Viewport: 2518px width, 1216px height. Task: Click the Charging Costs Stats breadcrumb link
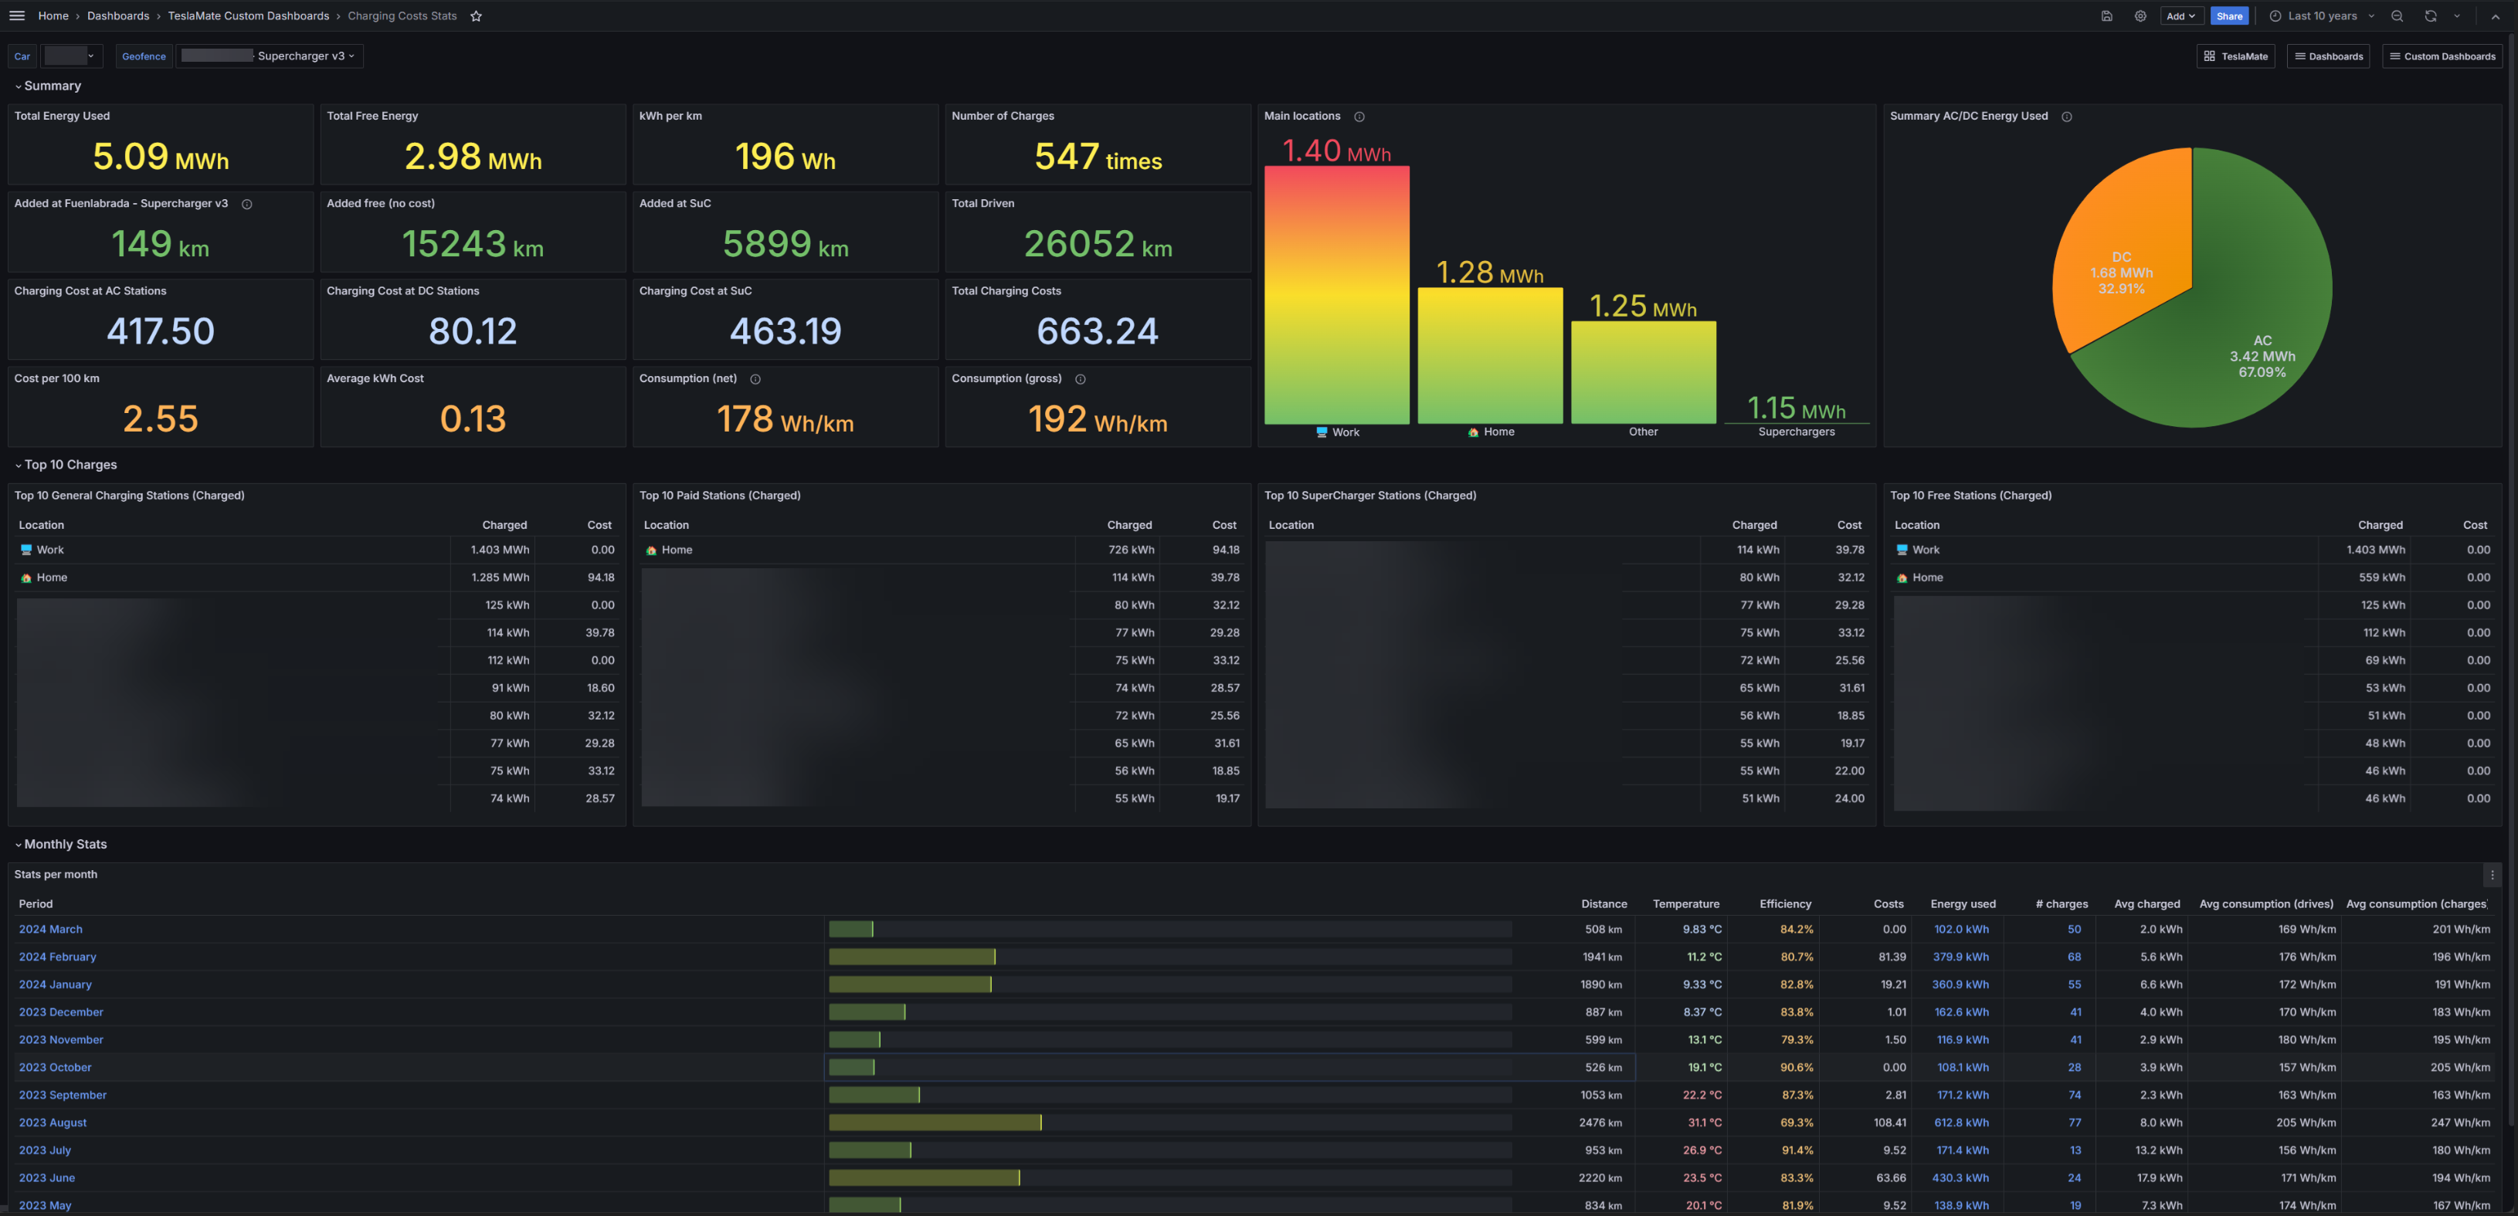[400, 16]
